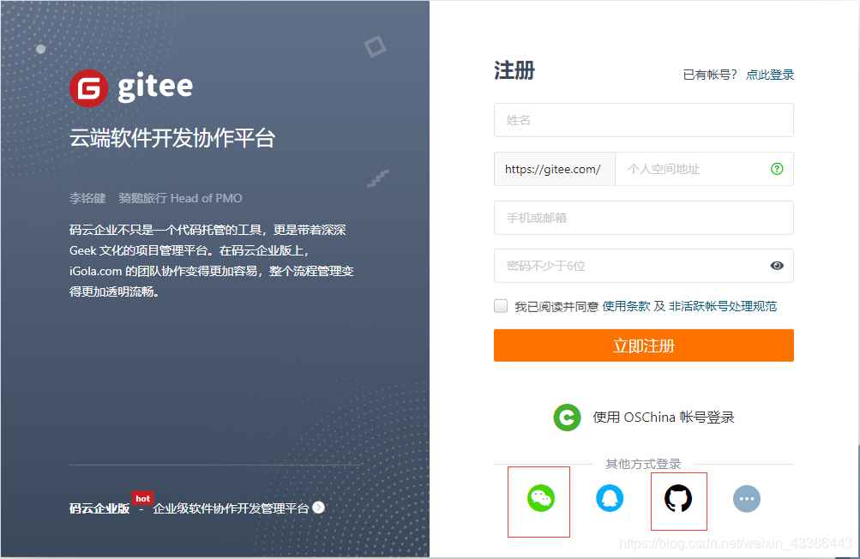Click the 其他方式登录 label
860x559 pixels.
click(643, 464)
